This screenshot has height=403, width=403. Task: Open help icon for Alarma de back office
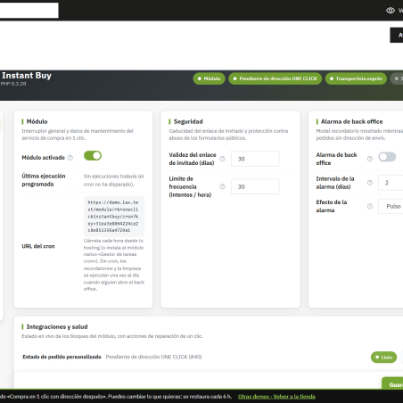point(370,159)
